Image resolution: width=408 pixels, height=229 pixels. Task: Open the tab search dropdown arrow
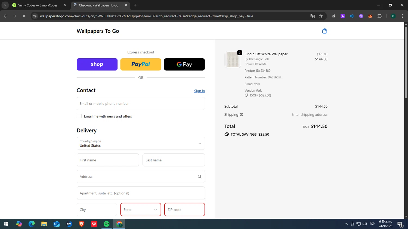point(5,5)
